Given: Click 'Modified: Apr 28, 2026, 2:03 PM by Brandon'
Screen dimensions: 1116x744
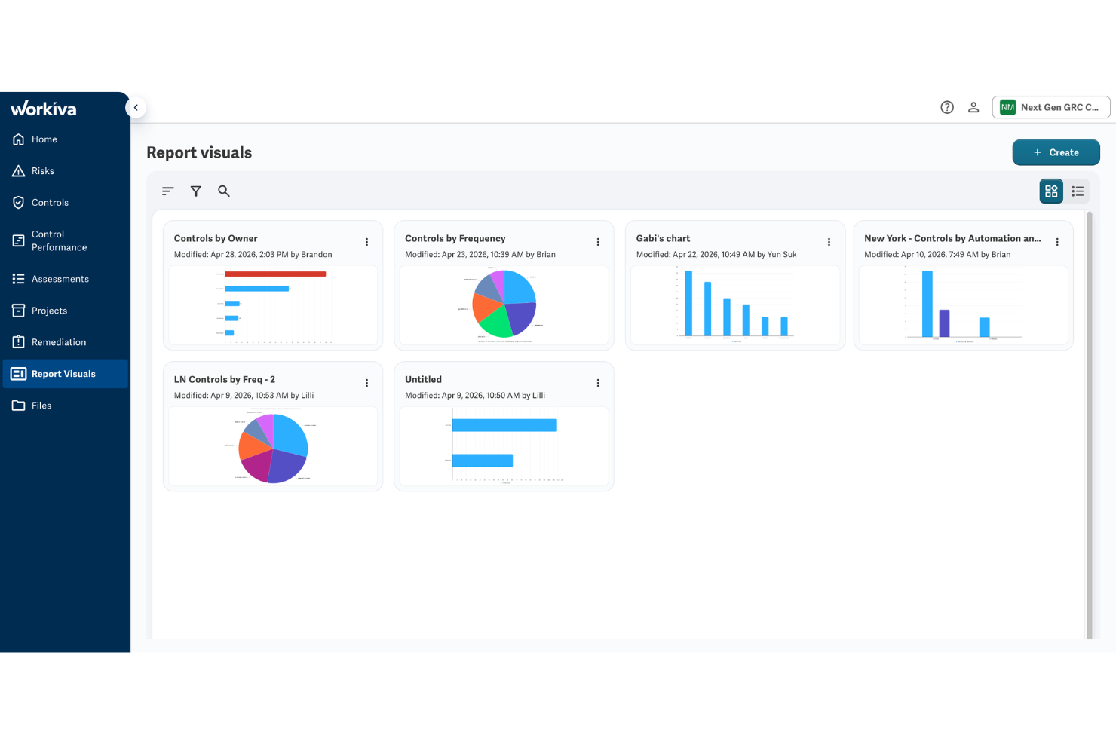Looking at the screenshot, I should 253,255.
